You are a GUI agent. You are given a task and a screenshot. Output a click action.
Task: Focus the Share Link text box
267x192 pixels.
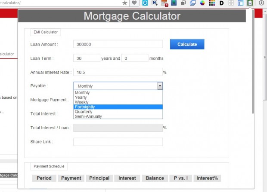point(118,142)
